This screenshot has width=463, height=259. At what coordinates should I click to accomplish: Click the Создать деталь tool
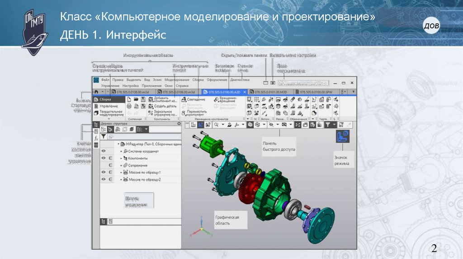[x=162, y=106]
